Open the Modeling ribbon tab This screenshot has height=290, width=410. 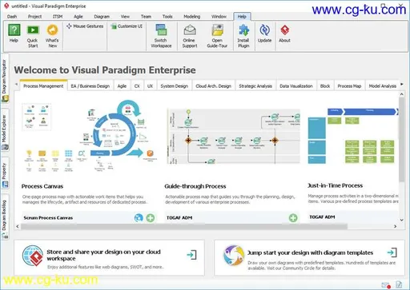coord(192,17)
